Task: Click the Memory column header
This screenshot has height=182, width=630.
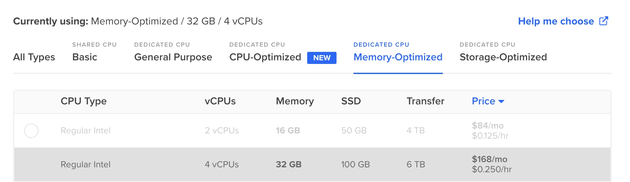Action: click(x=295, y=101)
